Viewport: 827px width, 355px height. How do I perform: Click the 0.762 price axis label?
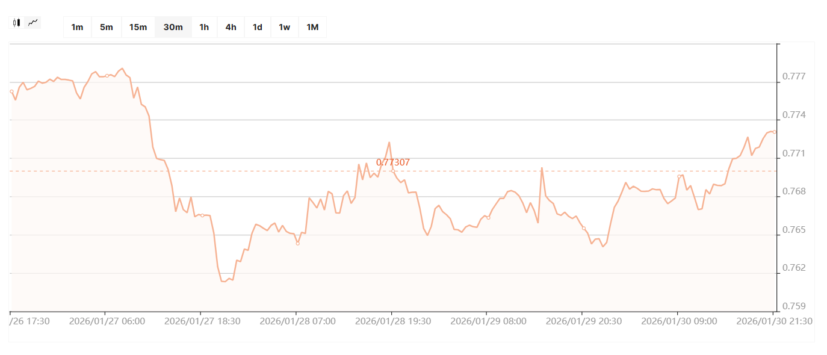point(794,268)
